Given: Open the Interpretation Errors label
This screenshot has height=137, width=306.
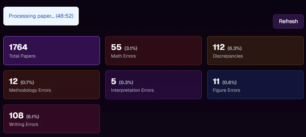Looking at the screenshot, I should click(132, 90).
